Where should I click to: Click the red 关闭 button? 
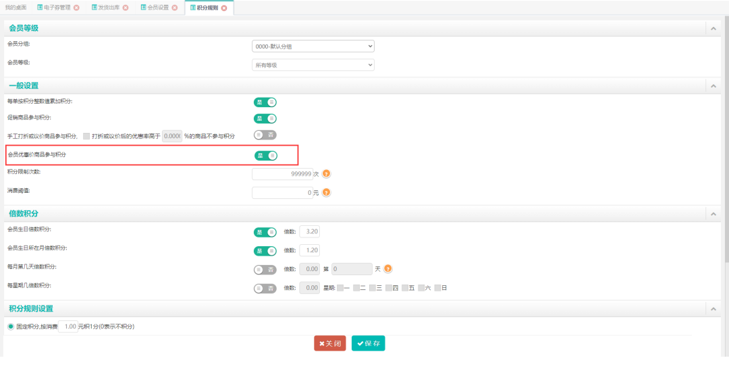pos(329,343)
